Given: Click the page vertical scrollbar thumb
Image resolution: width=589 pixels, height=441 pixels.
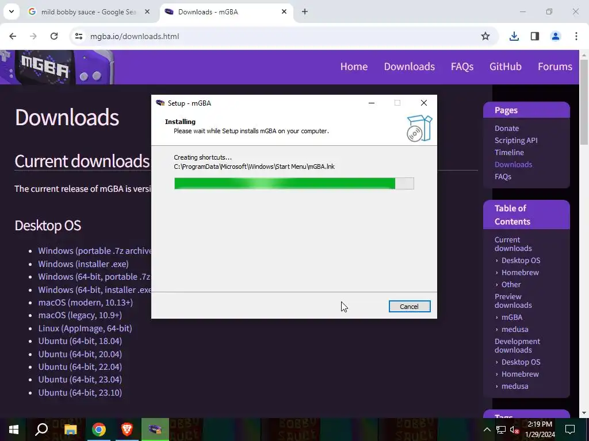Looking at the screenshot, I should 584,101.
